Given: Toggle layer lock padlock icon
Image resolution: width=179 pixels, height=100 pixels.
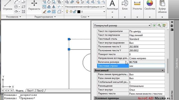Looking at the screenshot, I should pos(75,12).
